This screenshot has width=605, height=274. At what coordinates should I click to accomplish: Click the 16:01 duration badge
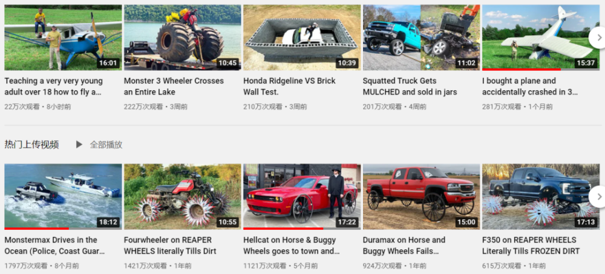[108, 63]
